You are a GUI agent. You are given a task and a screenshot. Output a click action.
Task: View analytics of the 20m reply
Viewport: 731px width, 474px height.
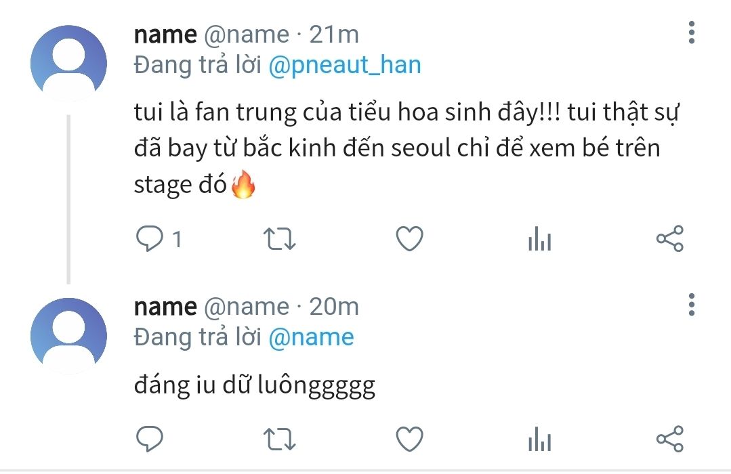pyautogui.click(x=539, y=440)
